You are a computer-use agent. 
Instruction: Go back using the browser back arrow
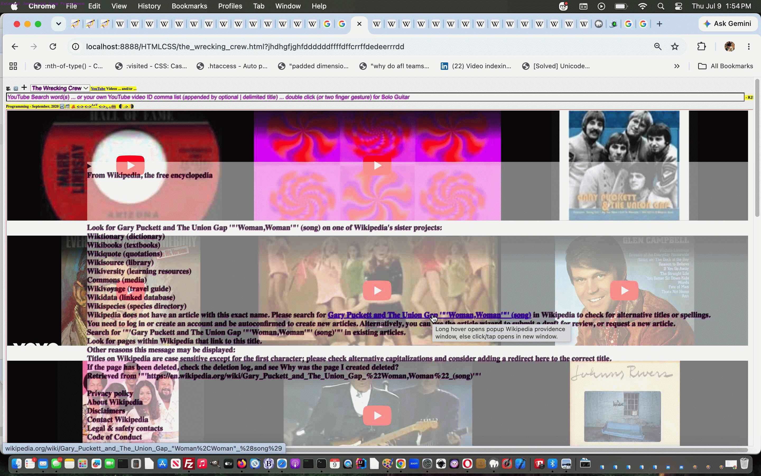pos(15,47)
